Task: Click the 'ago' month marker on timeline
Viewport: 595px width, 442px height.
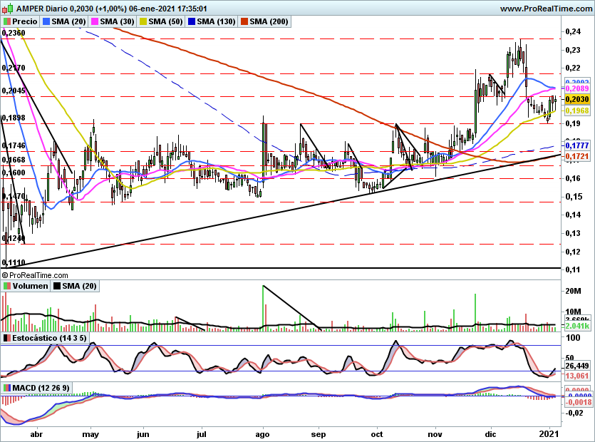Action: point(264,433)
